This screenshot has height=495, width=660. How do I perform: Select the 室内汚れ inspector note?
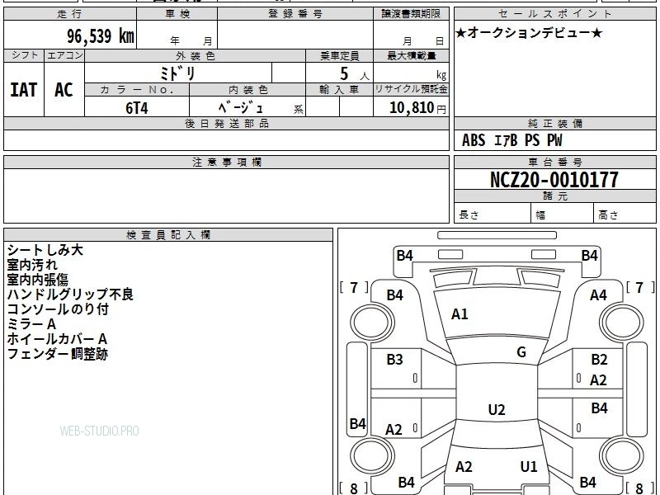(x=32, y=265)
